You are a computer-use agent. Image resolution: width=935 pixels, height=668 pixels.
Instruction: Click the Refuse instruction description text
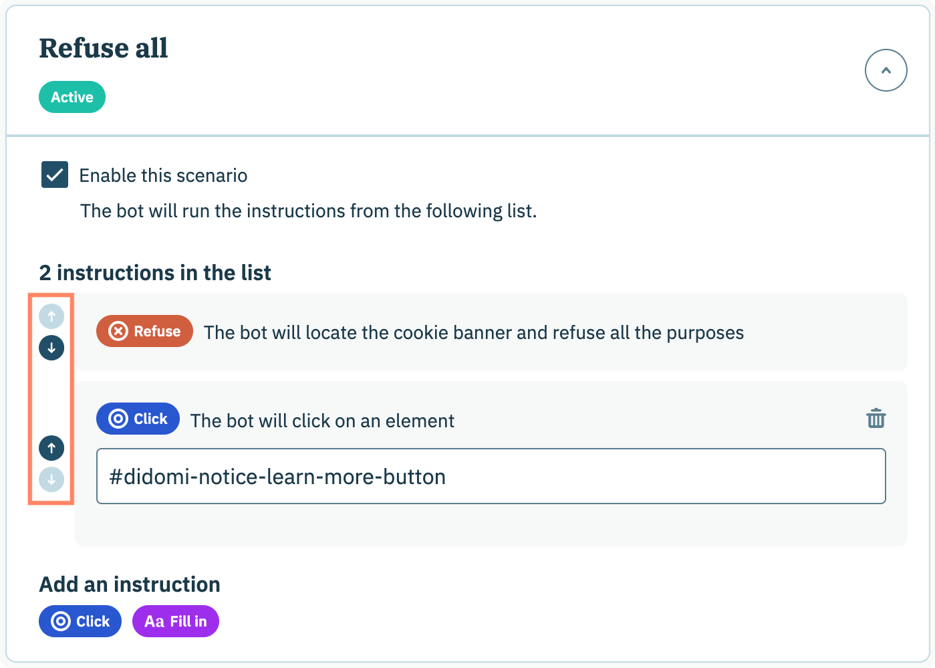pyautogui.click(x=473, y=332)
